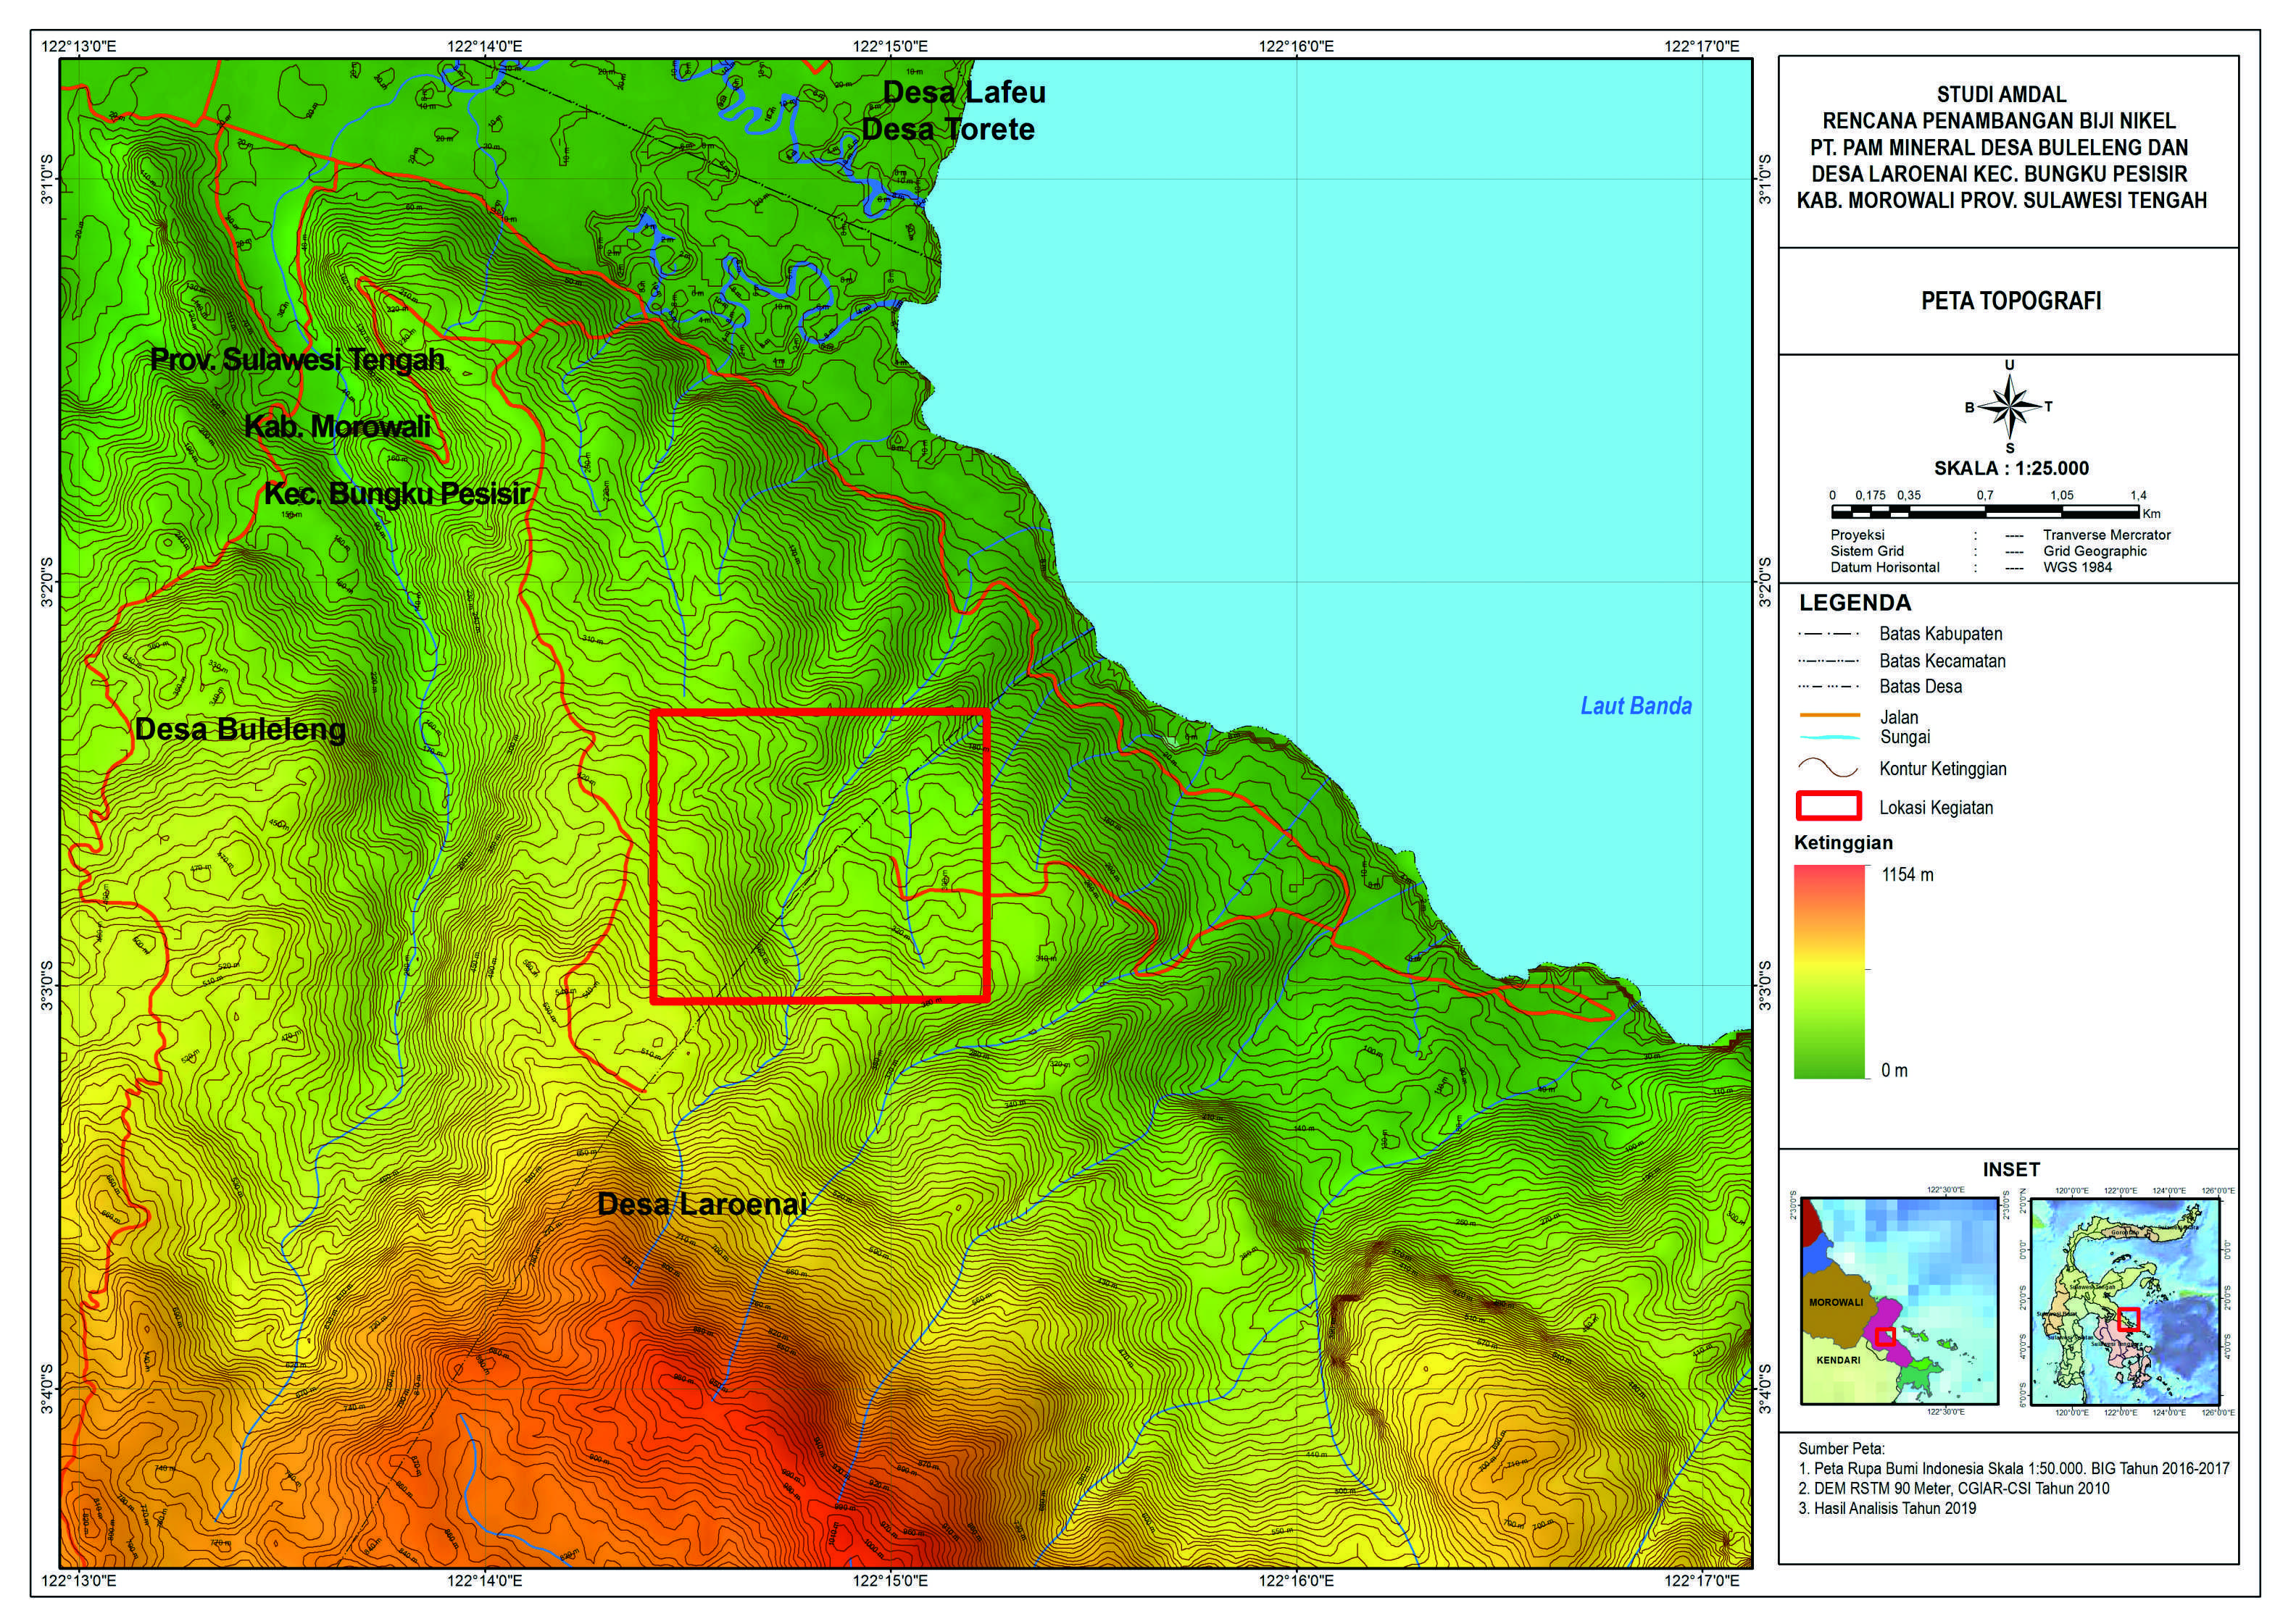This screenshot has width=2296, height=1624.
Task: Click the Grid Geographic value
Action: [x=2095, y=551]
